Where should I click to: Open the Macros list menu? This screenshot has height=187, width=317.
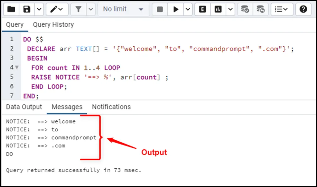(x=282, y=9)
